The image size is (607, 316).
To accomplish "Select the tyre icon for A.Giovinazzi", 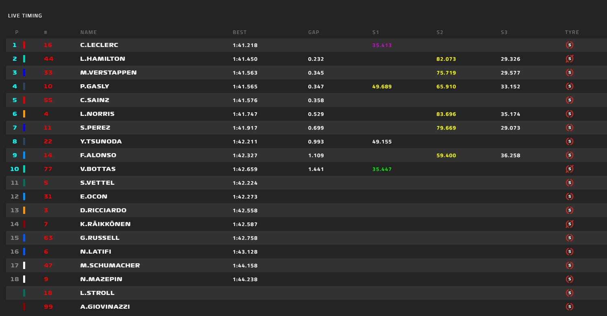I will (570, 307).
